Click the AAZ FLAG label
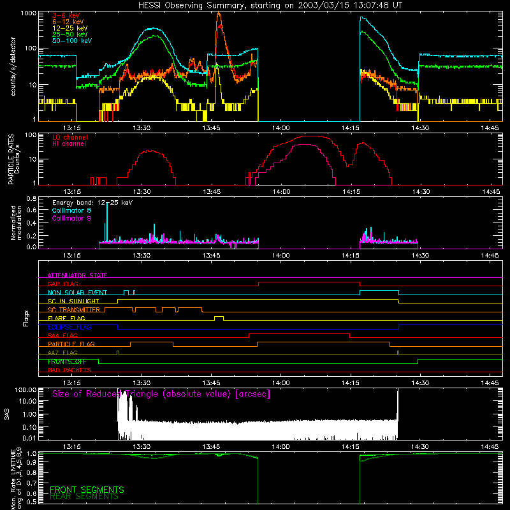The height and width of the screenshot is (510, 510). point(62,353)
